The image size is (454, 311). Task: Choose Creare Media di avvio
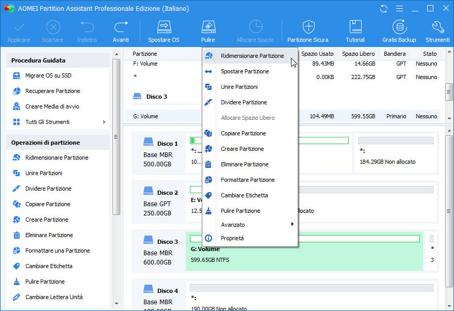coord(52,106)
